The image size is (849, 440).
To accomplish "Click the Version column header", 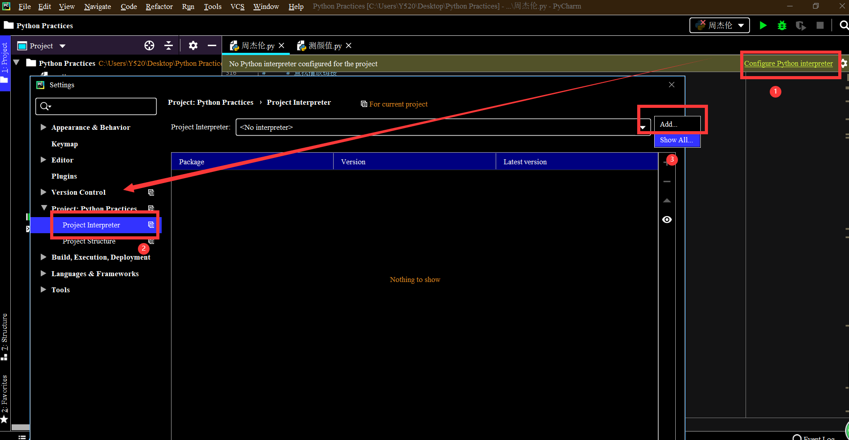I will pyautogui.click(x=415, y=162).
